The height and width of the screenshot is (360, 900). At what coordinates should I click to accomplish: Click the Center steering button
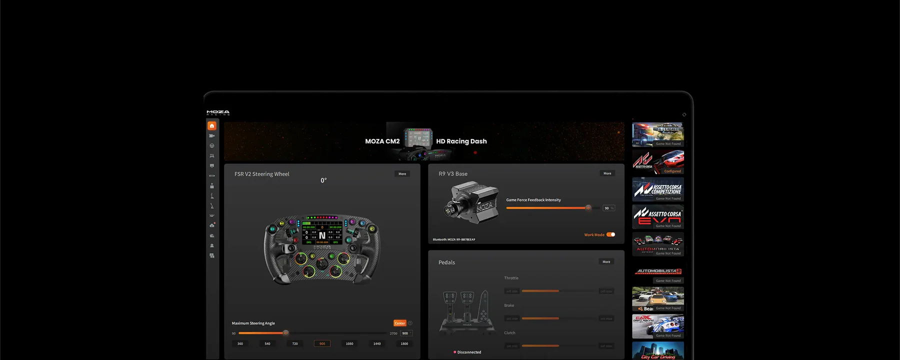coord(400,323)
